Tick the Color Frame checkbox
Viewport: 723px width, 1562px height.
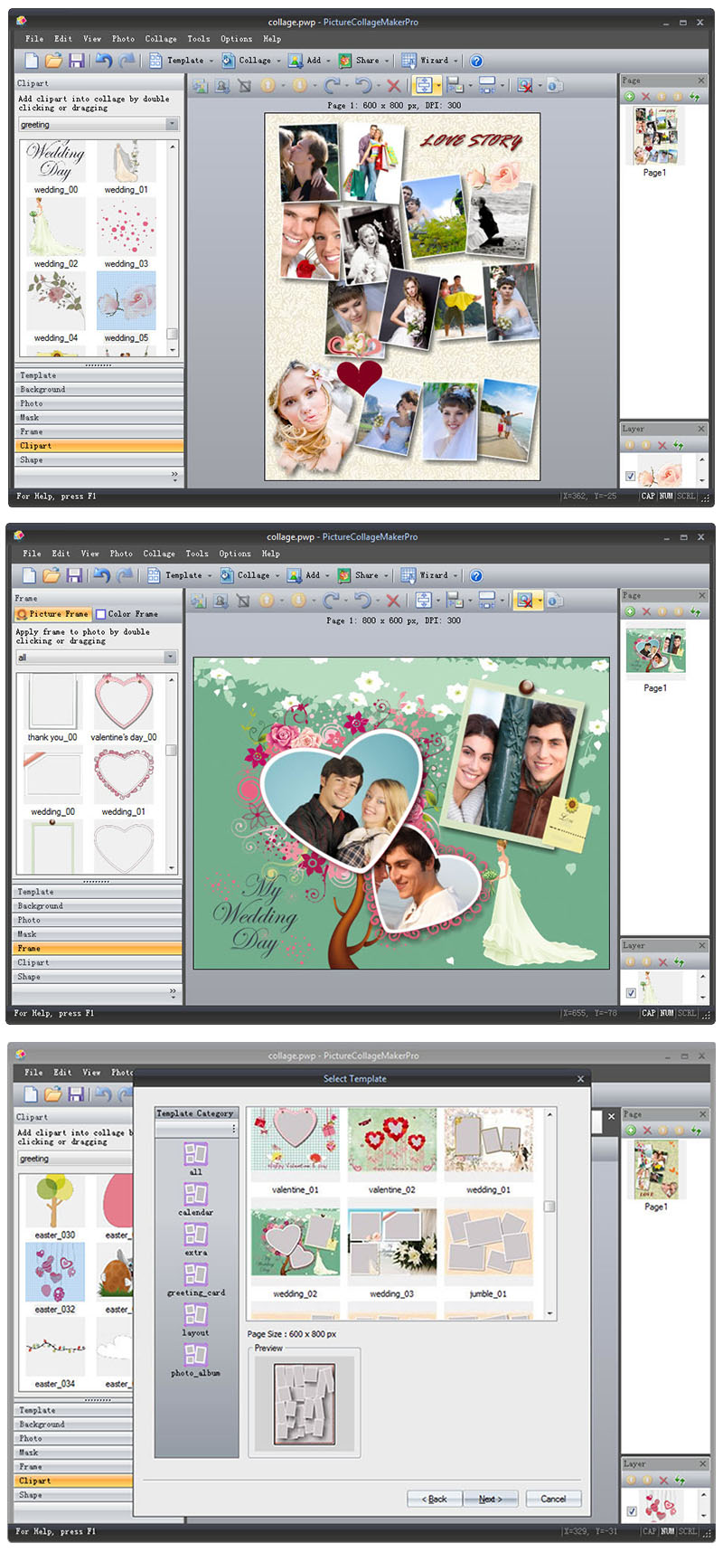click(101, 614)
